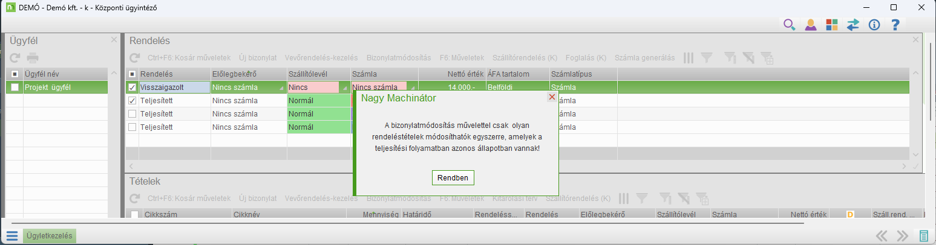This screenshot has width=936, height=245.
Task: Close the Rendelés panel
Action: pyautogui.click(x=915, y=40)
